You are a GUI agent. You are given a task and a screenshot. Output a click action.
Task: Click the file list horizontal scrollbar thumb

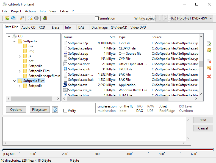(118, 98)
